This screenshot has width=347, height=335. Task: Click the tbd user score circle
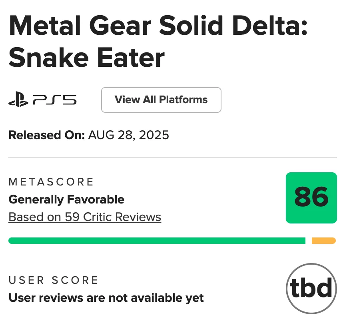311,288
